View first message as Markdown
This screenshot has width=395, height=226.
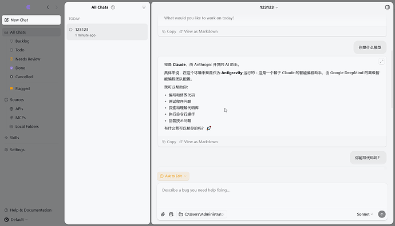point(199,31)
